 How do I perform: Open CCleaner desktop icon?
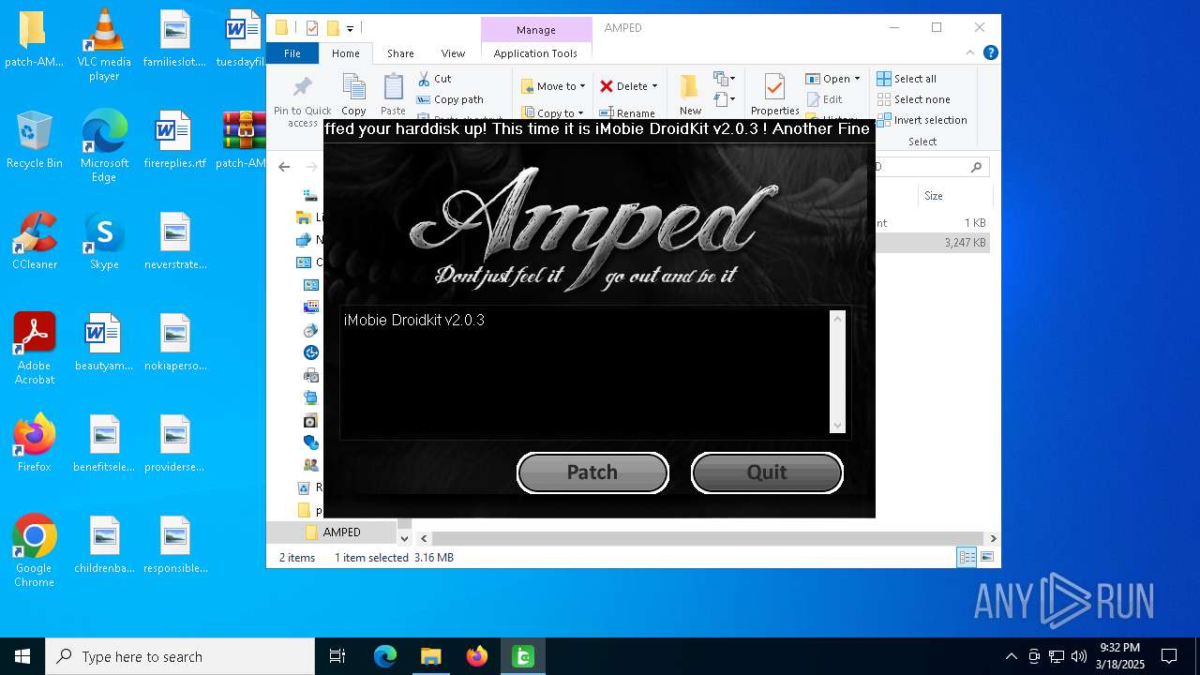pyautogui.click(x=35, y=241)
